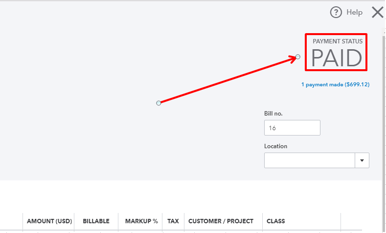
Task: Close the bill with the X icon
Action: point(377,12)
